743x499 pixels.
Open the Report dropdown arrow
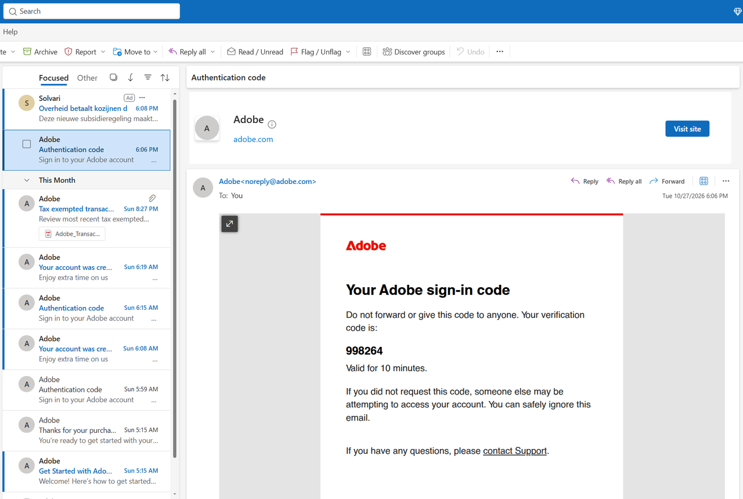(103, 52)
